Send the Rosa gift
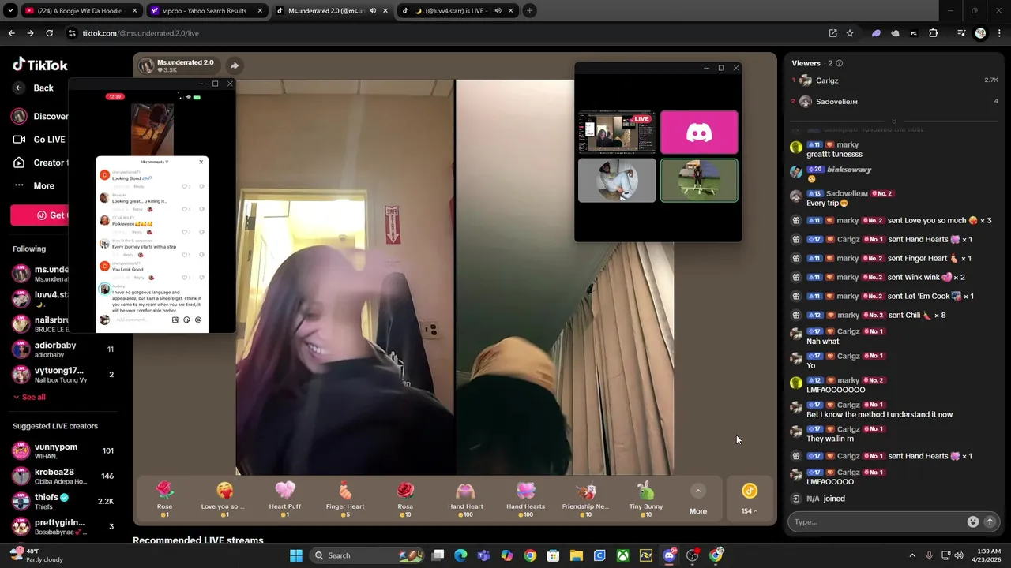Viewport: 1011px width, 568px height. (405, 499)
